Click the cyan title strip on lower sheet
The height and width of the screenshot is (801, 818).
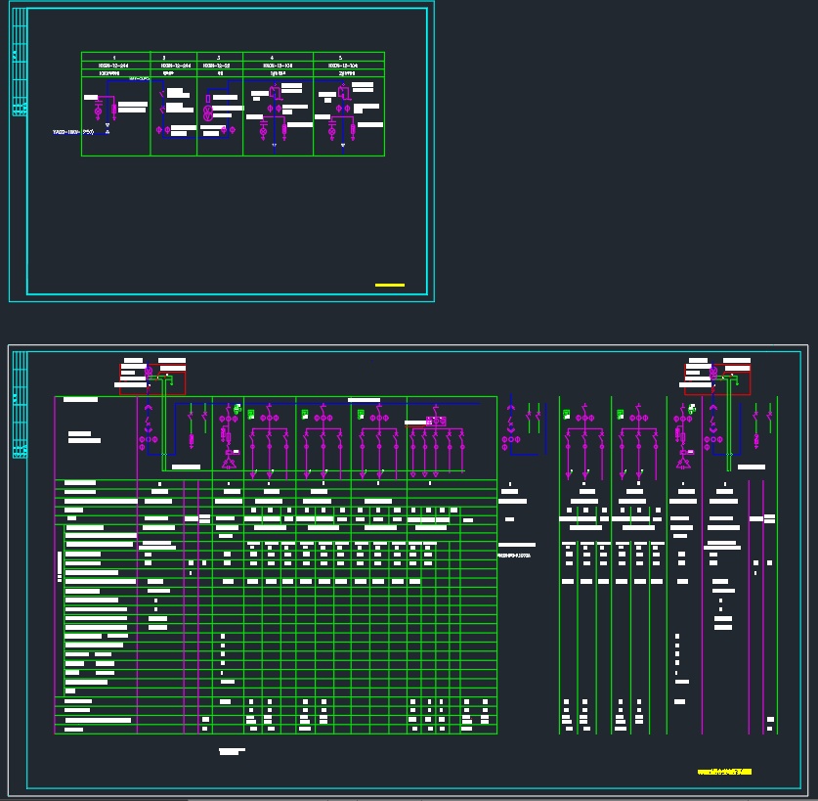coord(19,403)
